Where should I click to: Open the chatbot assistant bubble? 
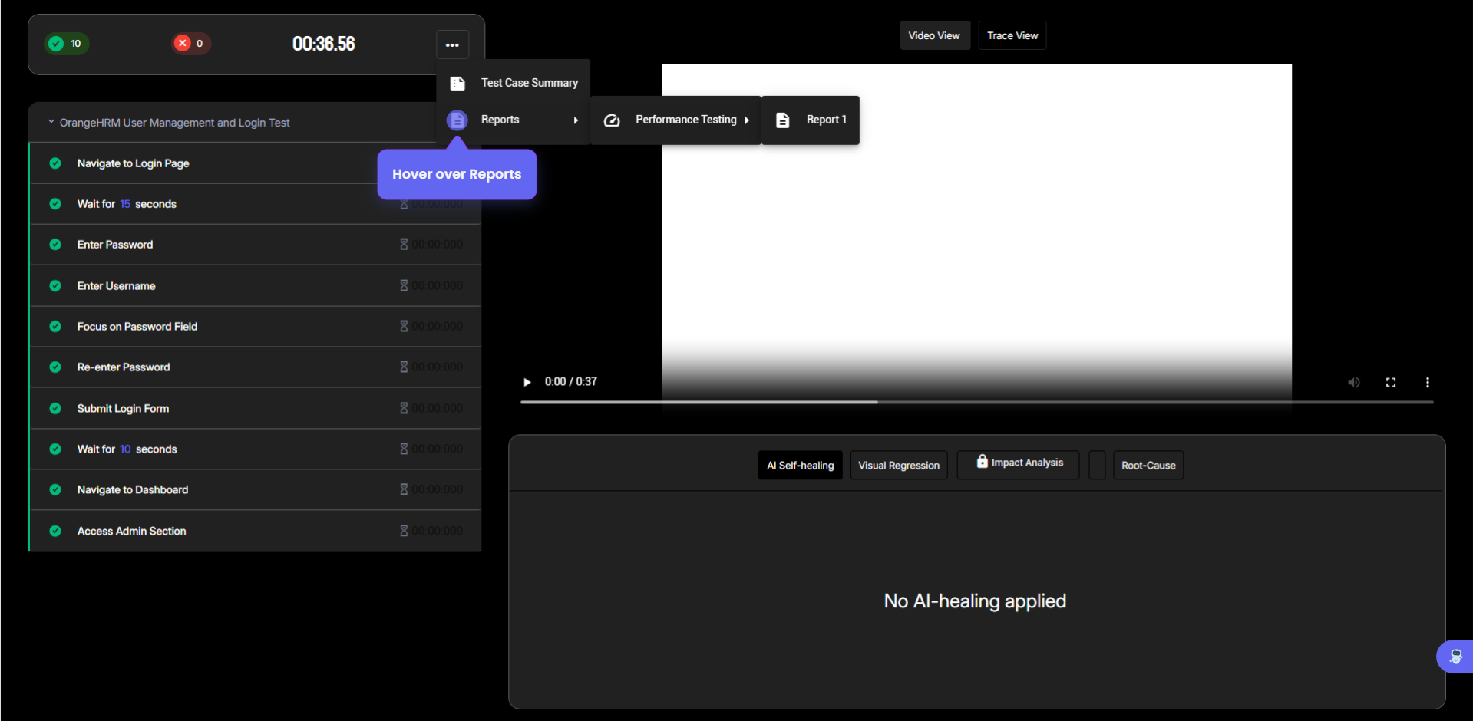click(1455, 657)
